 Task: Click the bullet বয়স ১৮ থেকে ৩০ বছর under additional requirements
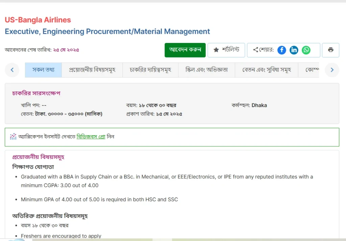(x=45, y=225)
